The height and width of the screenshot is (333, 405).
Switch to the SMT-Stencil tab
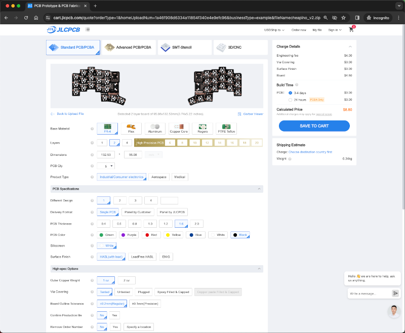185,48
